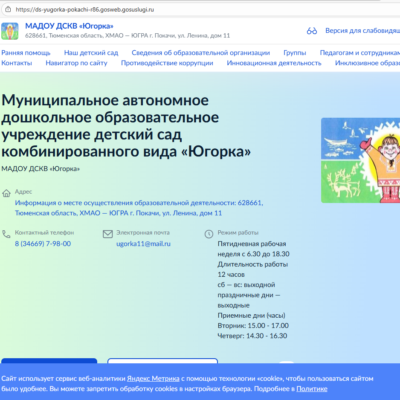Click the house icon beside Адрес
400x400 pixels.
[6, 194]
